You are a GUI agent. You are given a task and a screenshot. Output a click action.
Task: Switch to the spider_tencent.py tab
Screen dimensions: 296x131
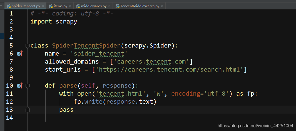coord(26,6)
